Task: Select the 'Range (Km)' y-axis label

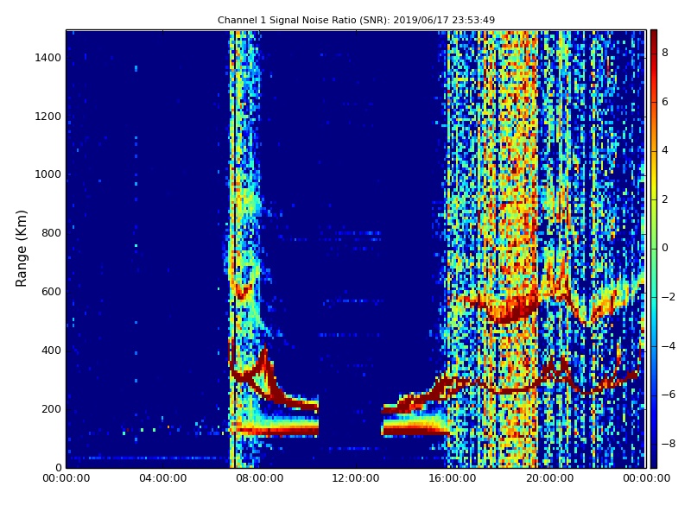Action: point(21,249)
